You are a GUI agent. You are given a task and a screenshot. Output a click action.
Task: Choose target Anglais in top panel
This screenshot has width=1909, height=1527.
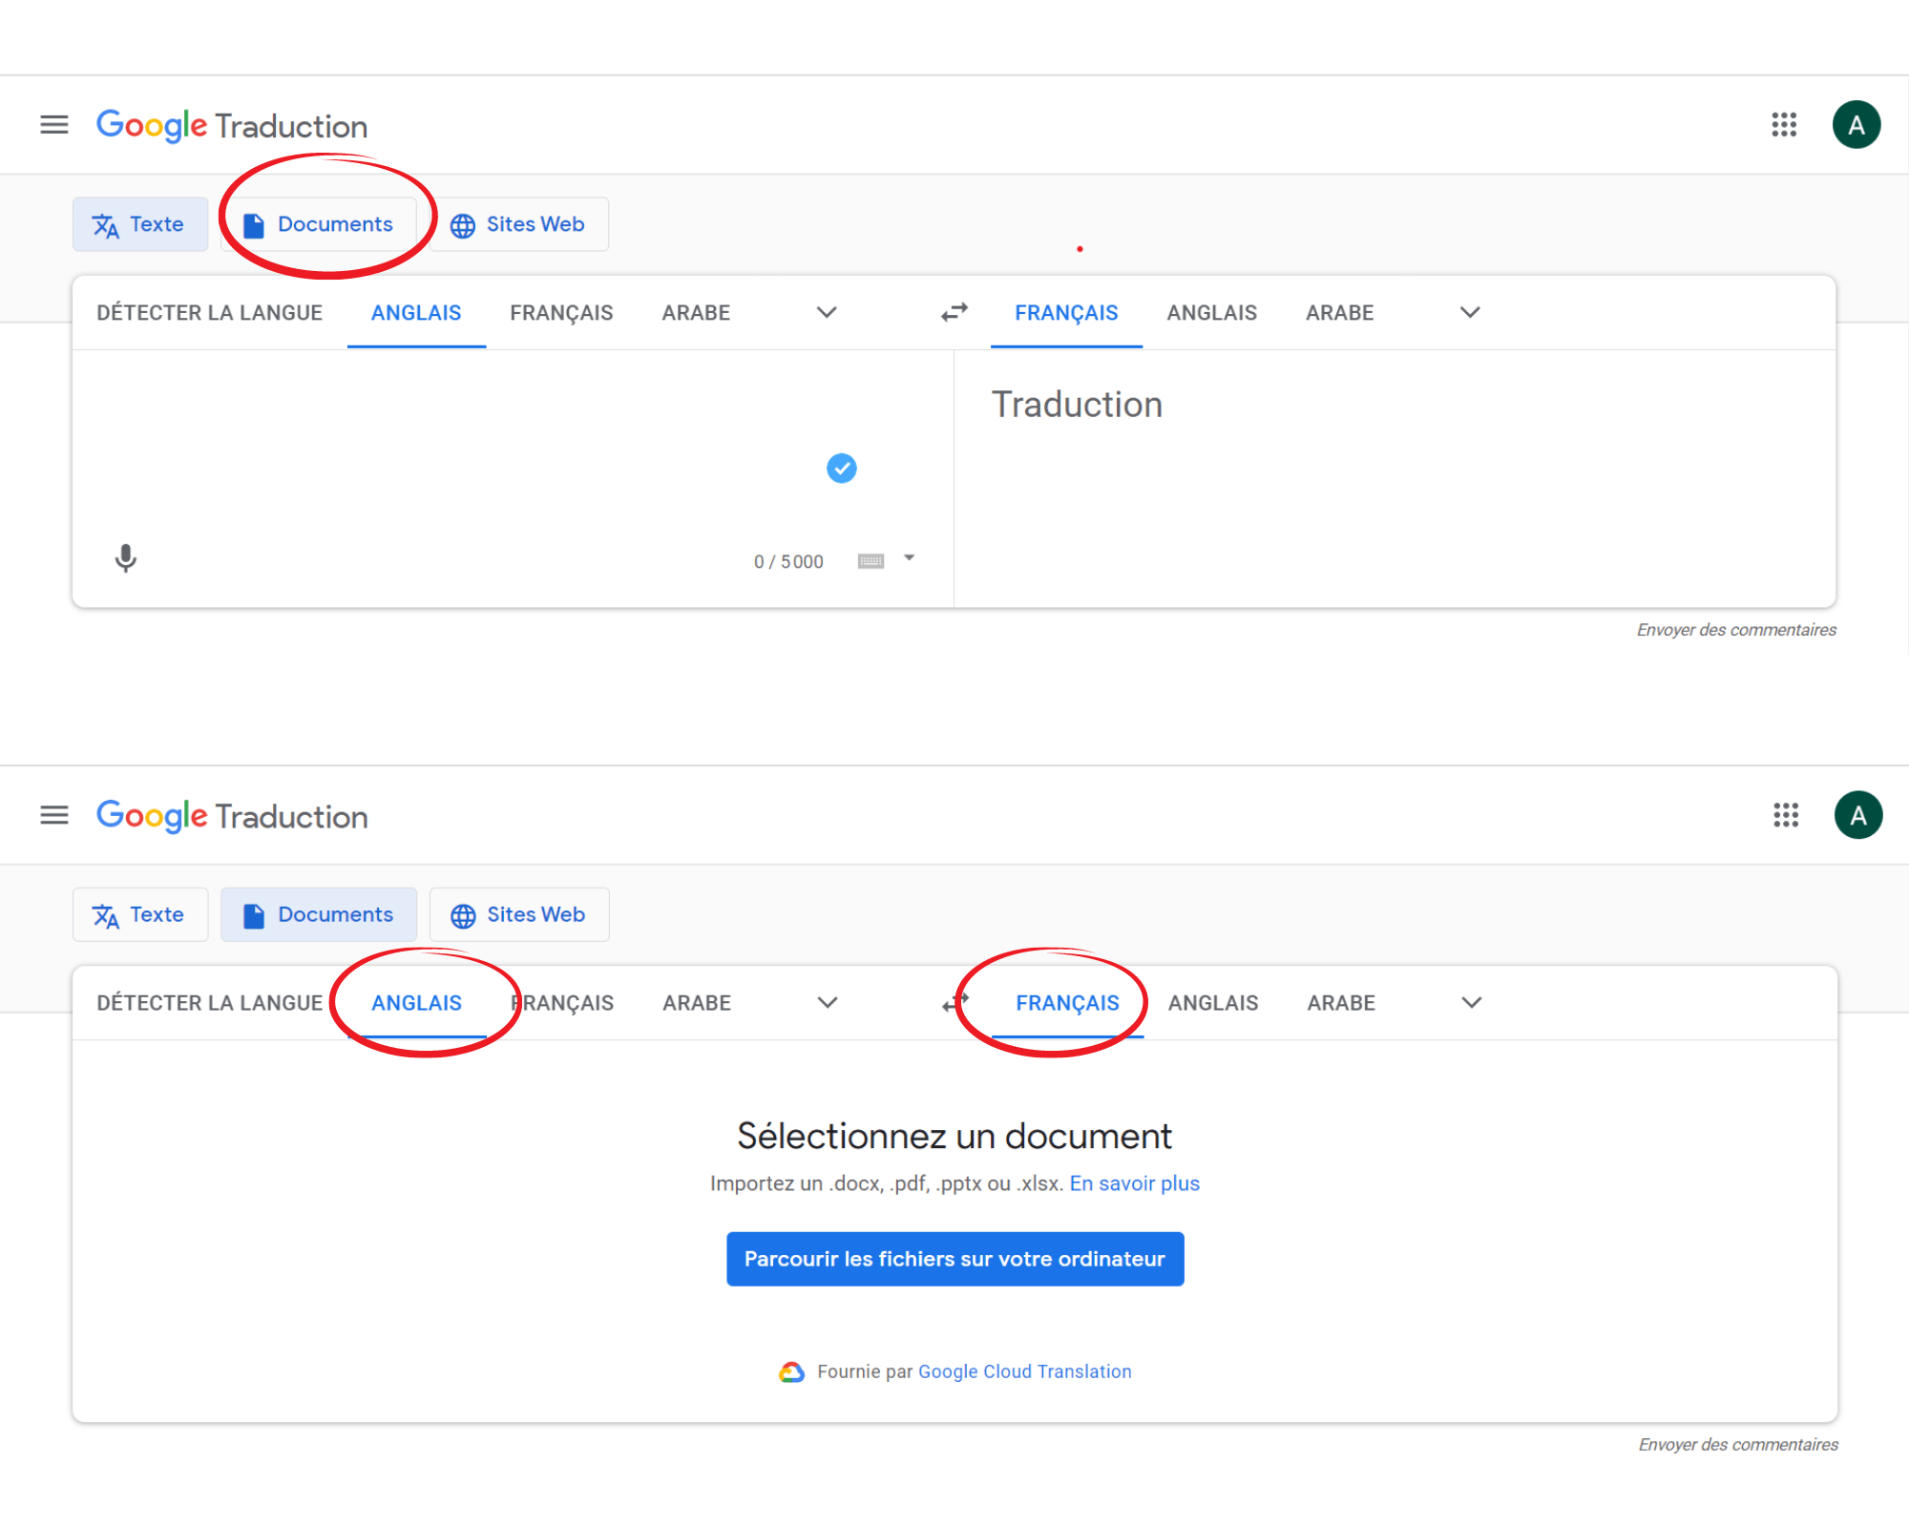click(1212, 313)
